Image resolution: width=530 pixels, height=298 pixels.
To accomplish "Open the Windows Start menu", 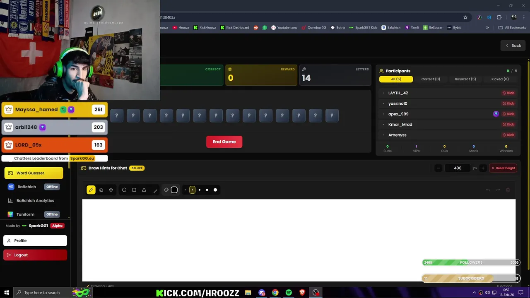I will pyautogui.click(x=6, y=293).
